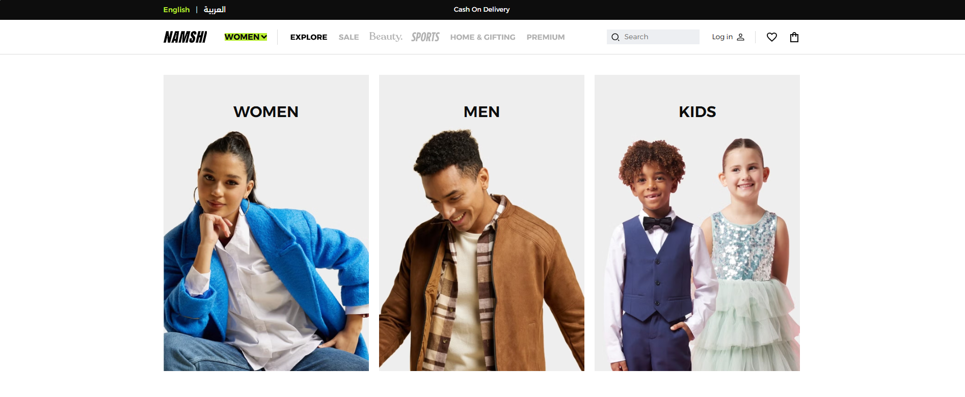Screen dimensions: 965x397
Task: Open the HOME & GIFTING section
Action: (483, 37)
